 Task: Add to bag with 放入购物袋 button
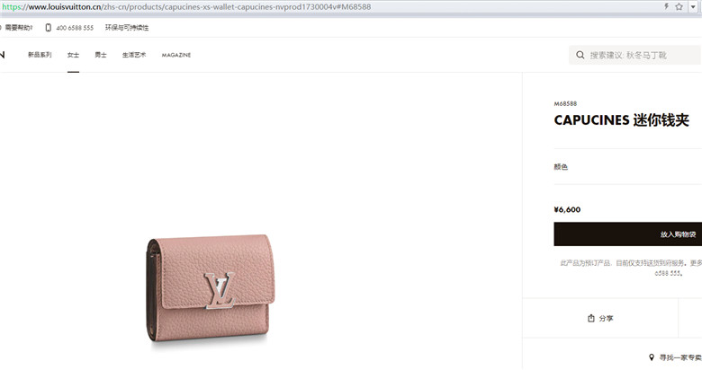click(627, 234)
